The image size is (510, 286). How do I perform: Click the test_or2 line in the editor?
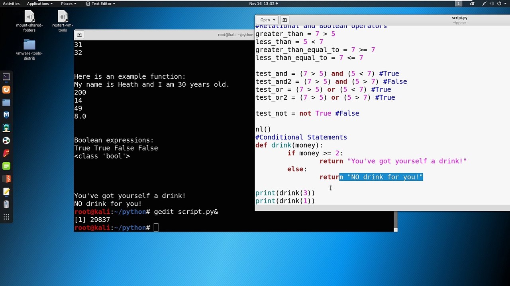tap(325, 98)
